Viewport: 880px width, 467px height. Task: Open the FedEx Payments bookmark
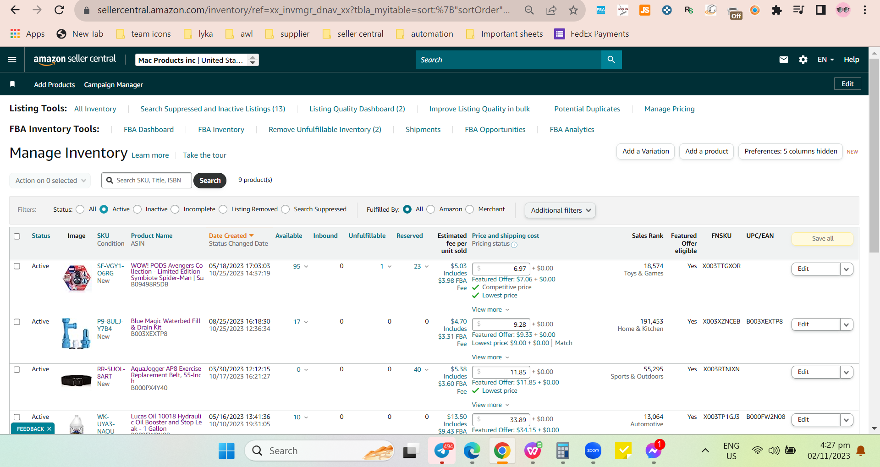pyautogui.click(x=592, y=34)
